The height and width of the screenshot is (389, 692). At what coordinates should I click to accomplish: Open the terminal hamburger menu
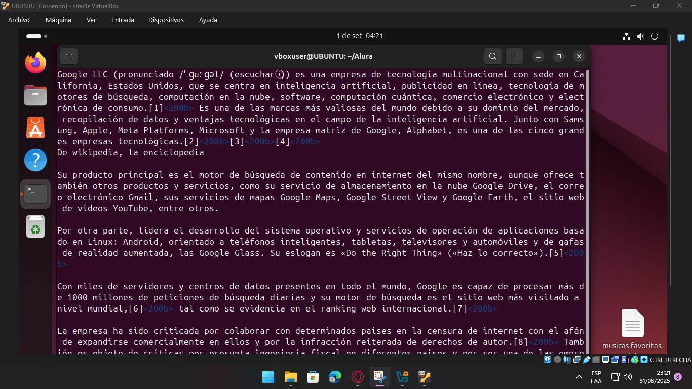click(514, 56)
